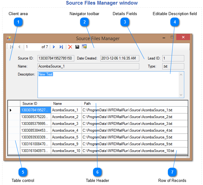
Task: Click path cell ending AcombaSource_5.txt
Action: [135, 137]
